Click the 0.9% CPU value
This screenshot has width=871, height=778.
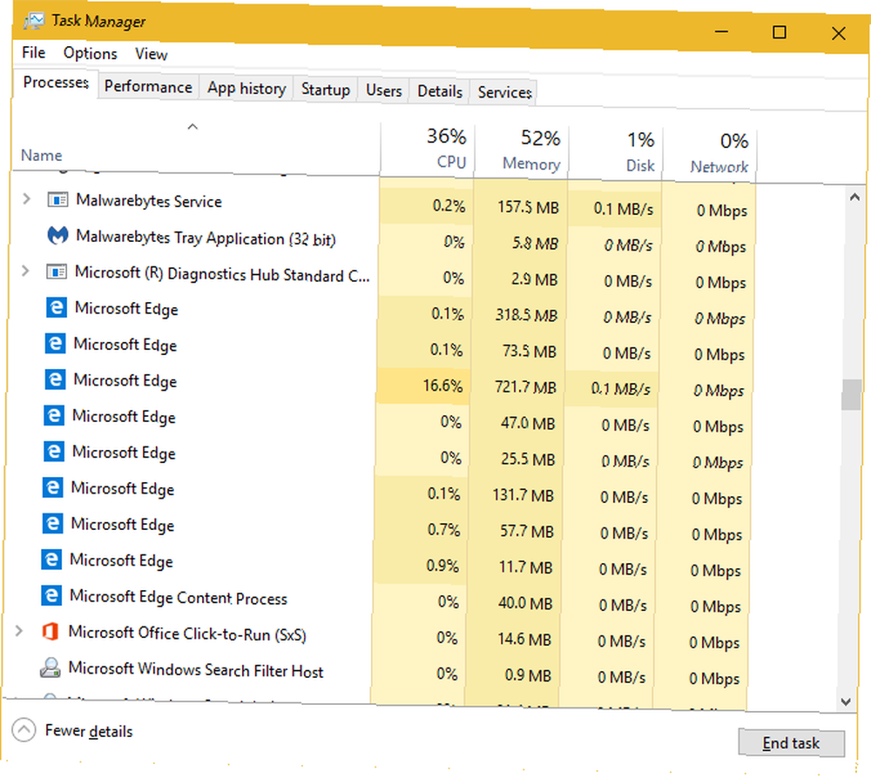point(442,566)
